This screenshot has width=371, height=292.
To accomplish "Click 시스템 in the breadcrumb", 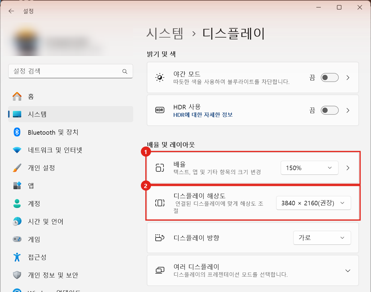I will click(x=165, y=33).
